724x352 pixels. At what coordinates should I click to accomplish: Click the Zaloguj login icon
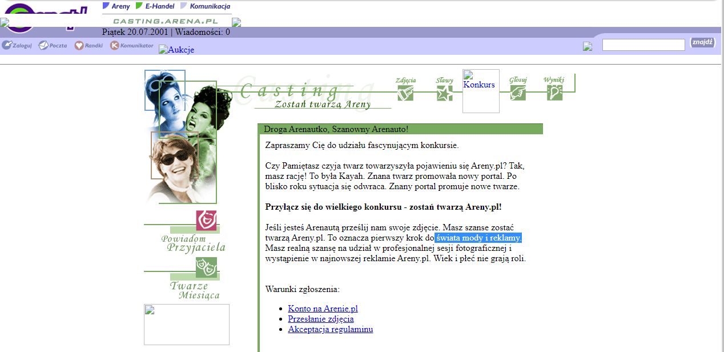tap(17, 45)
